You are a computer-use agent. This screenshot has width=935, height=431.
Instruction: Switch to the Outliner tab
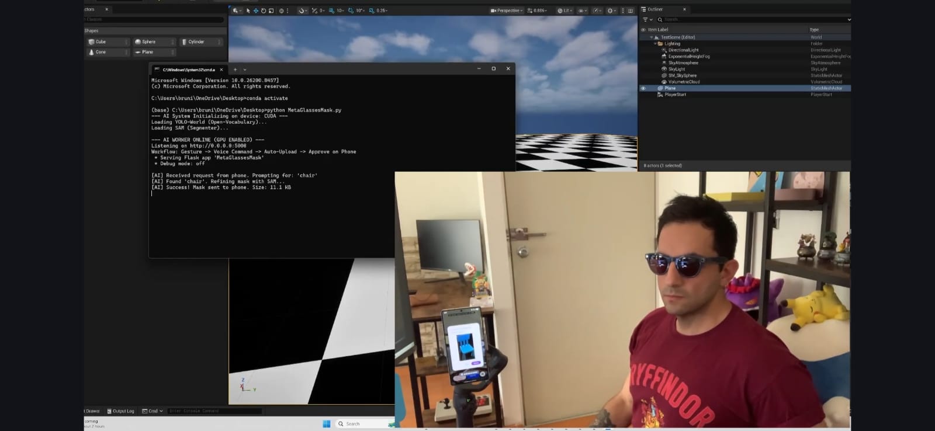tap(655, 9)
